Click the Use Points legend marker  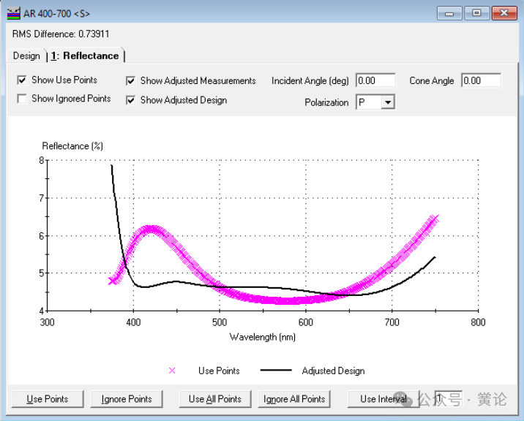(x=172, y=371)
